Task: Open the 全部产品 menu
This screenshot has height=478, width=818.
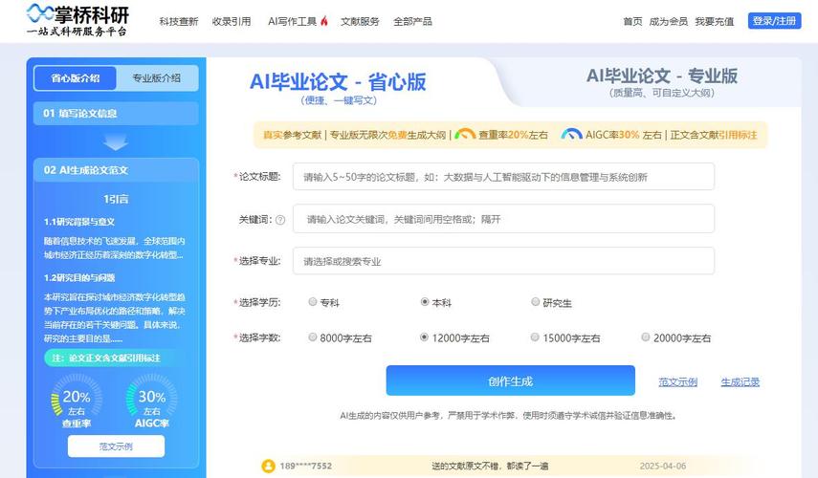Action: pyautogui.click(x=412, y=21)
